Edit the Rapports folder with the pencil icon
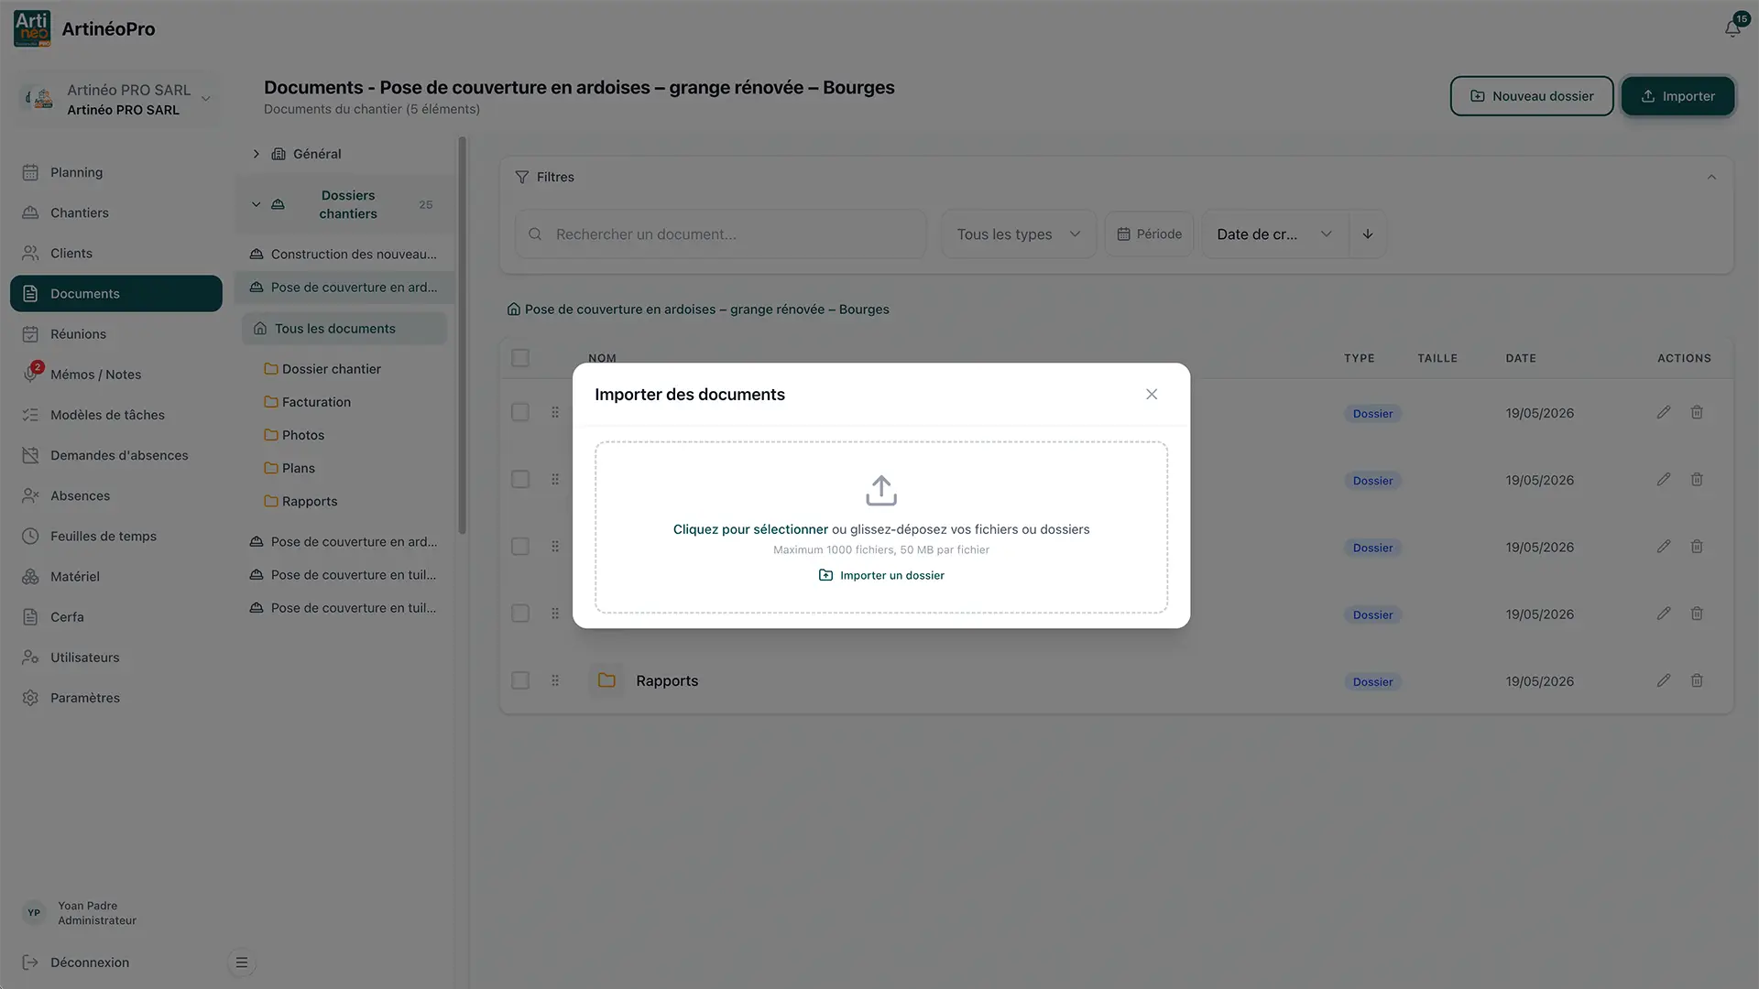 tap(1664, 680)
